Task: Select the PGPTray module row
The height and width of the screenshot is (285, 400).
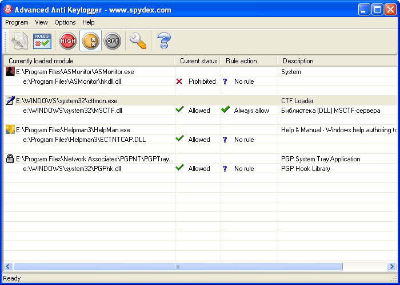Action: [200, 159]
